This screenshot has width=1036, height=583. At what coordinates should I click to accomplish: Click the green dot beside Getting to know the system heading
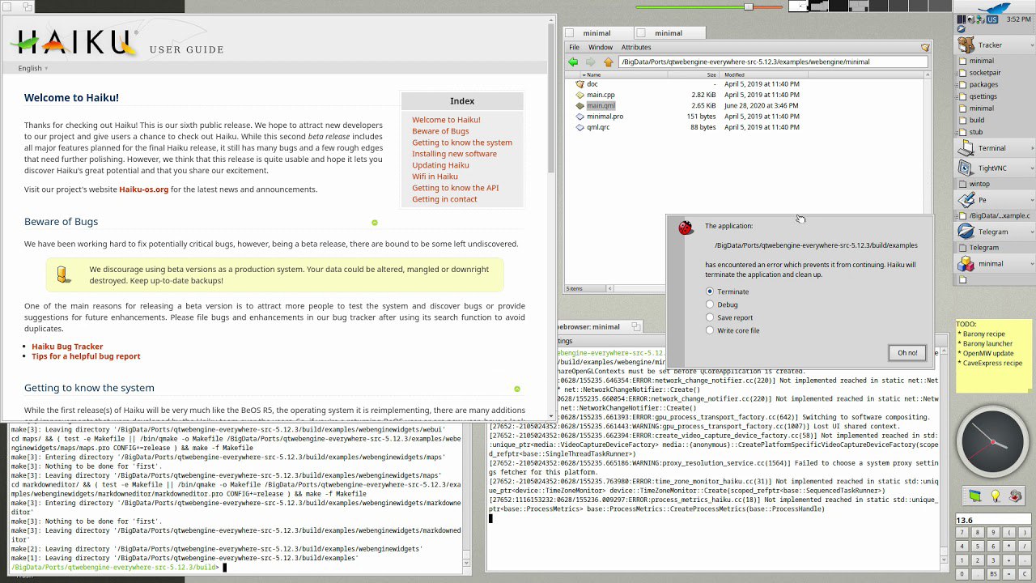click(x=517, y=389)
